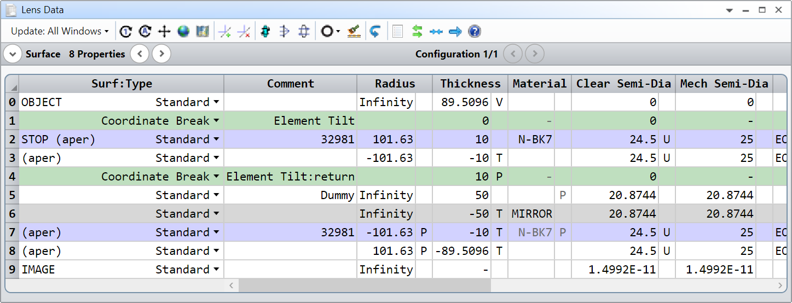
Task: Click the Radius column header
Action: pyautogui.click(x=395, y=84)
